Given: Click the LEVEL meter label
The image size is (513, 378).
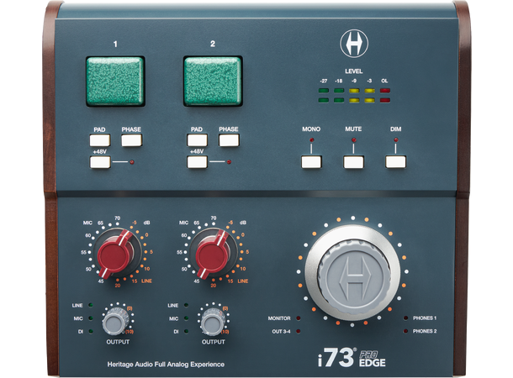Looking at the screenshot, I should coord(354,71).
